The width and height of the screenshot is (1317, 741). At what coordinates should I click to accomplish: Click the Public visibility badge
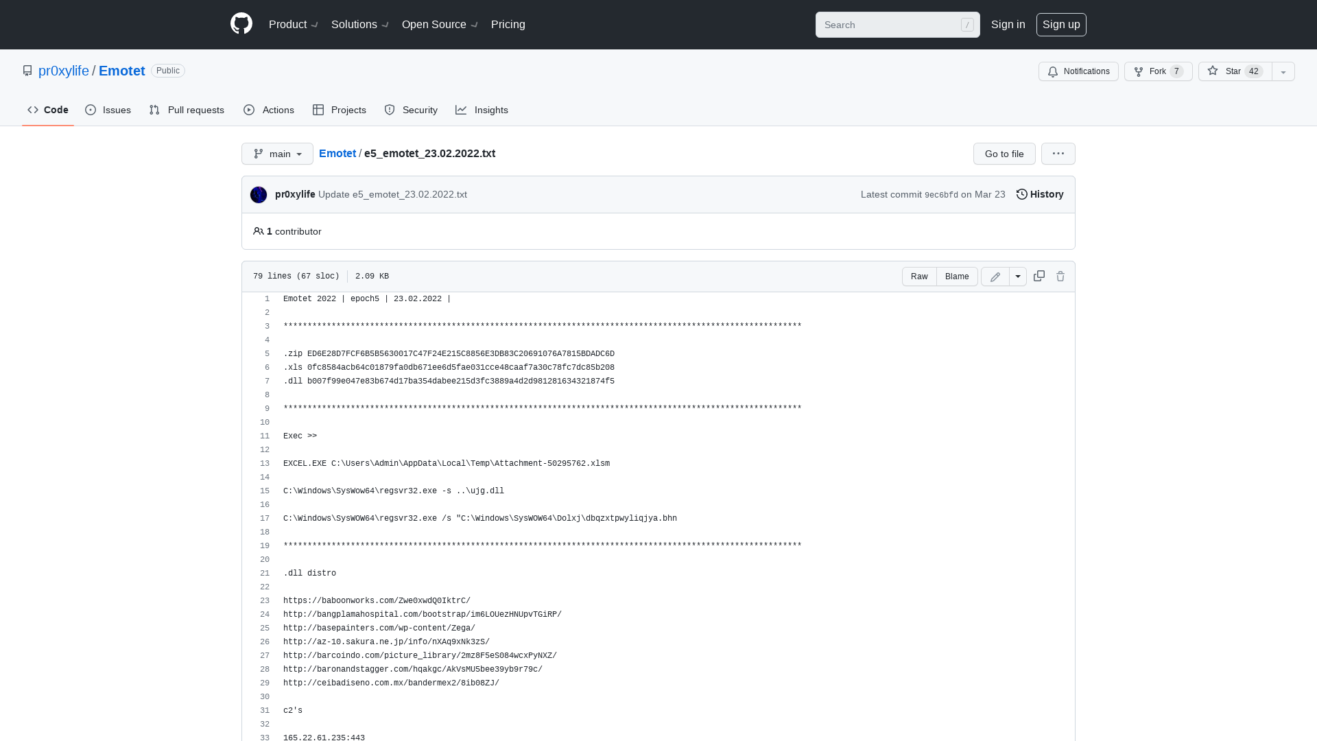(x=168, y=71)
